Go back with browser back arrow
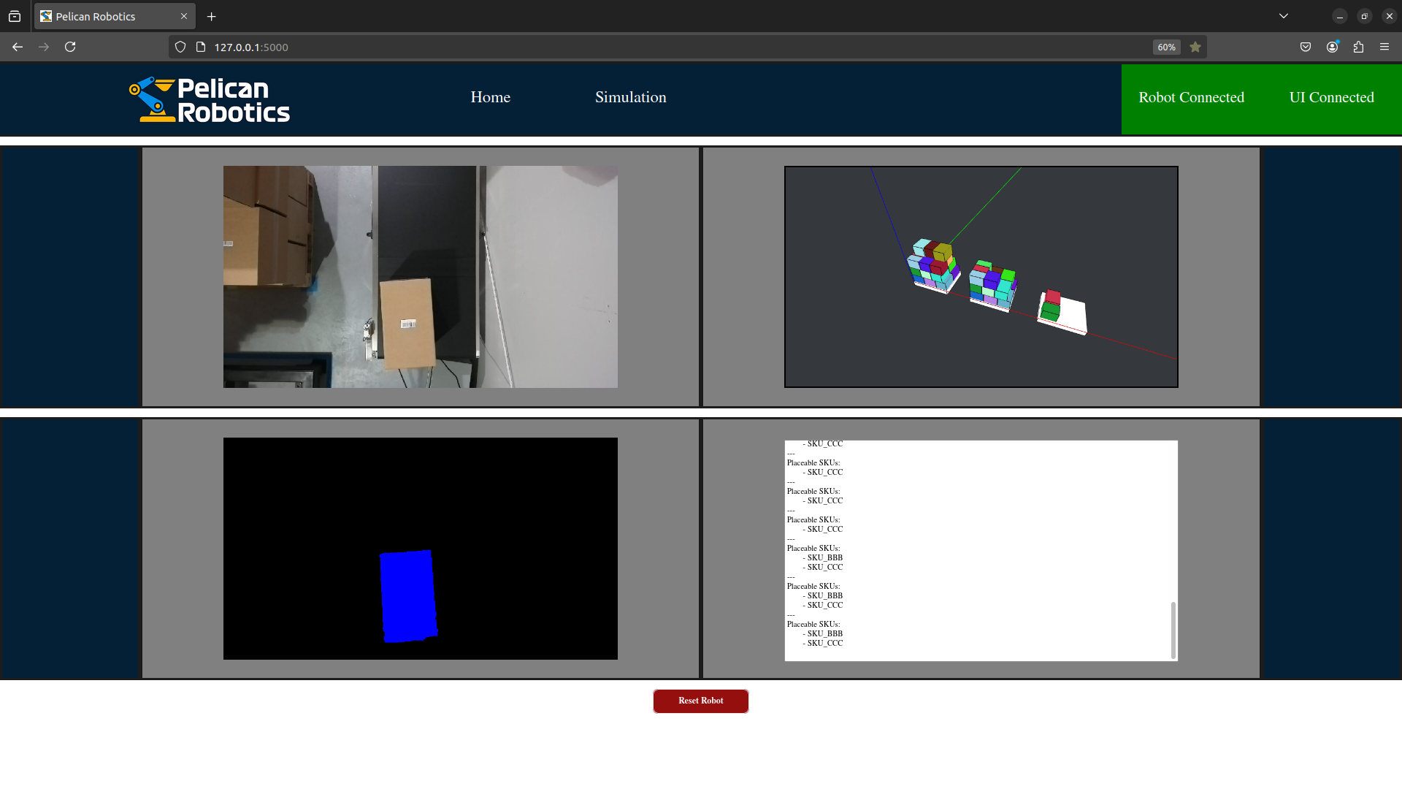 pos(18,47)
